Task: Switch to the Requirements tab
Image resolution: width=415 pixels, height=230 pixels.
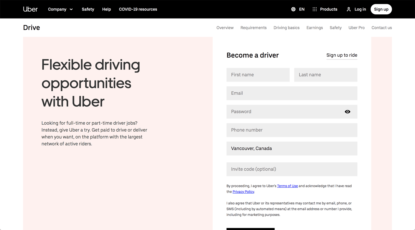Action: pos(253,28)
